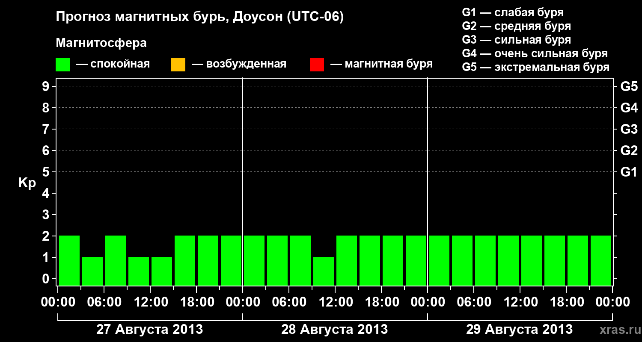Click the '29 Августа 2013' date label
642x342 pixels.
click(520, 330)
